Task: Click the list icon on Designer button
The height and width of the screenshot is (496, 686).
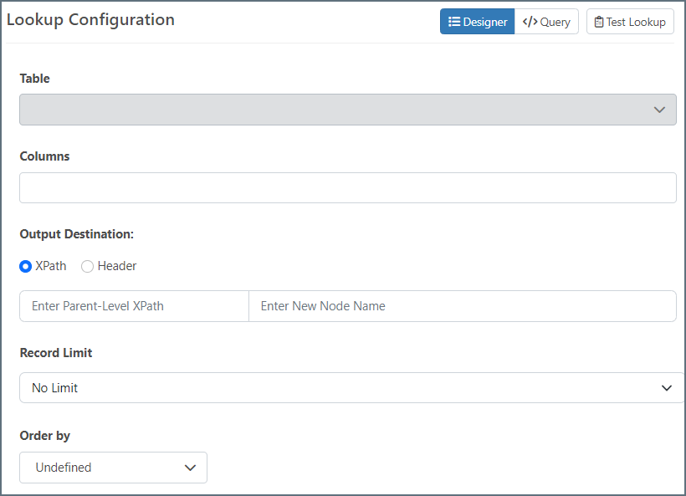Action: tap(454, 22)
